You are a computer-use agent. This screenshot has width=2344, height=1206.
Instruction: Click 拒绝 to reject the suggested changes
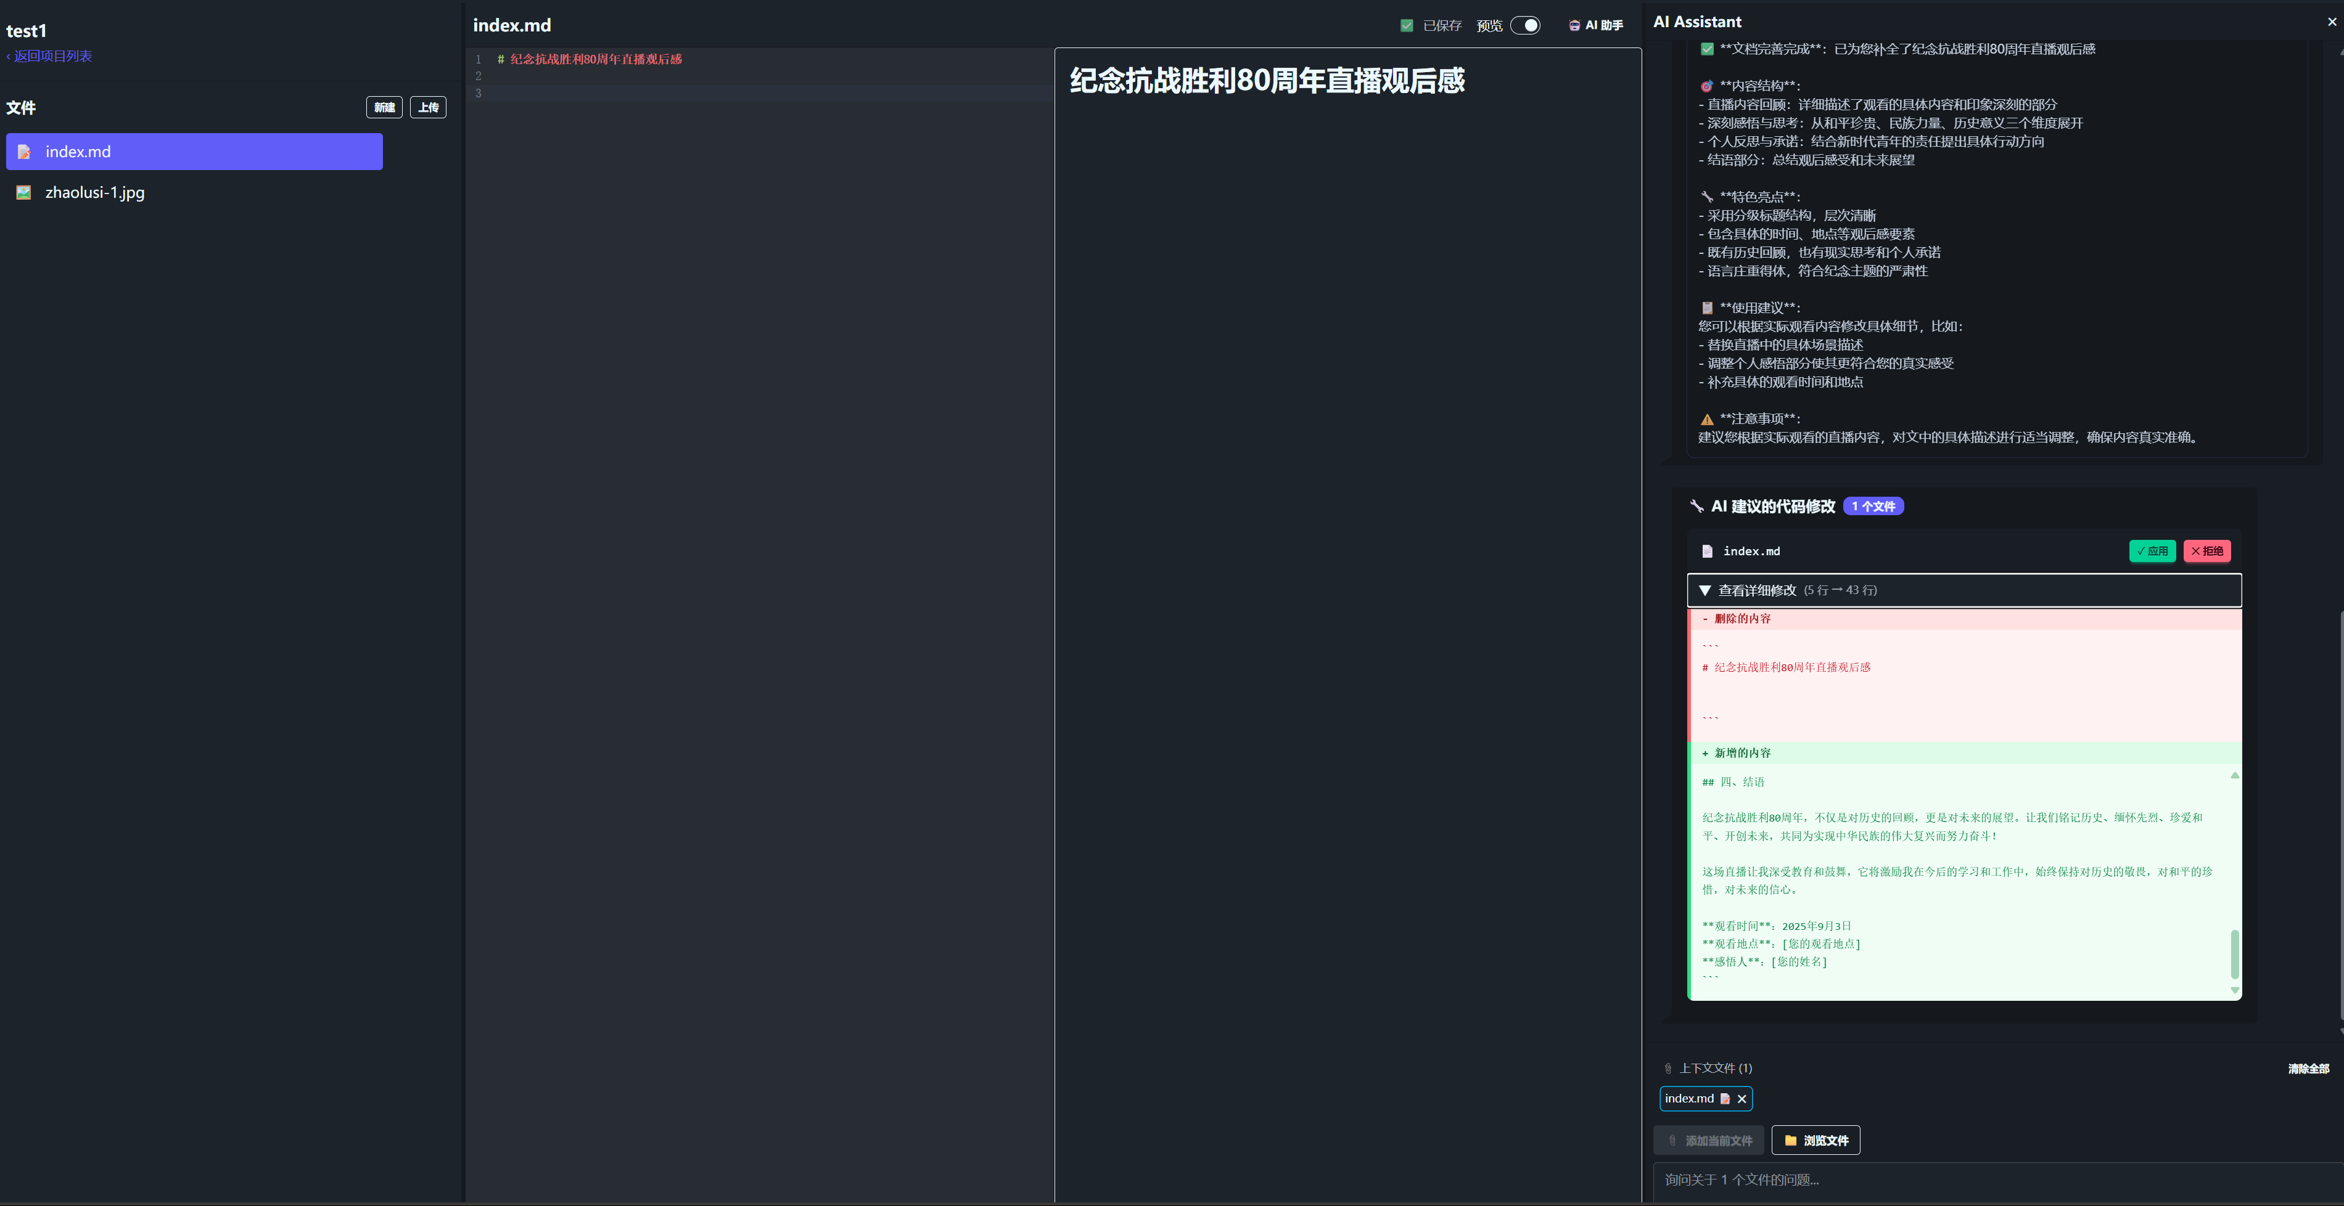click(x=2206, y=550)
